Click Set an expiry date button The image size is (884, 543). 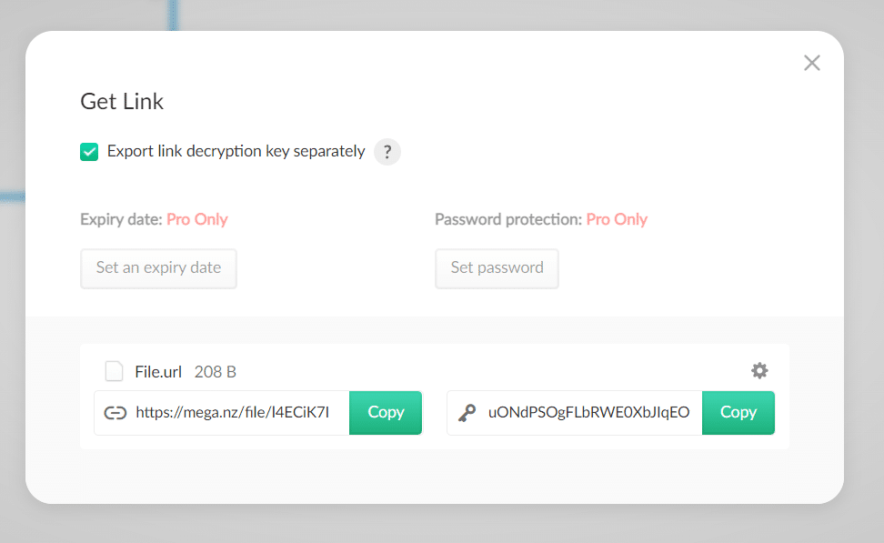(158, 268)
